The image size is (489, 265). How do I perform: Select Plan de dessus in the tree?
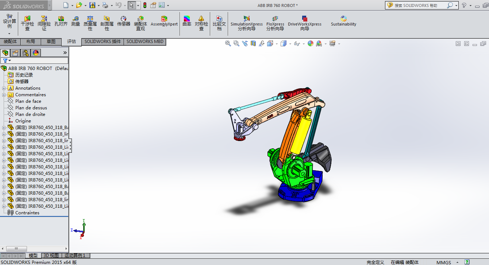[31, 108]
